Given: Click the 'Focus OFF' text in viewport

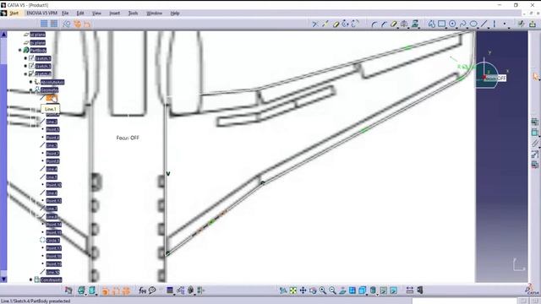Looking at the screenshot, I should (x=128, y=138).
